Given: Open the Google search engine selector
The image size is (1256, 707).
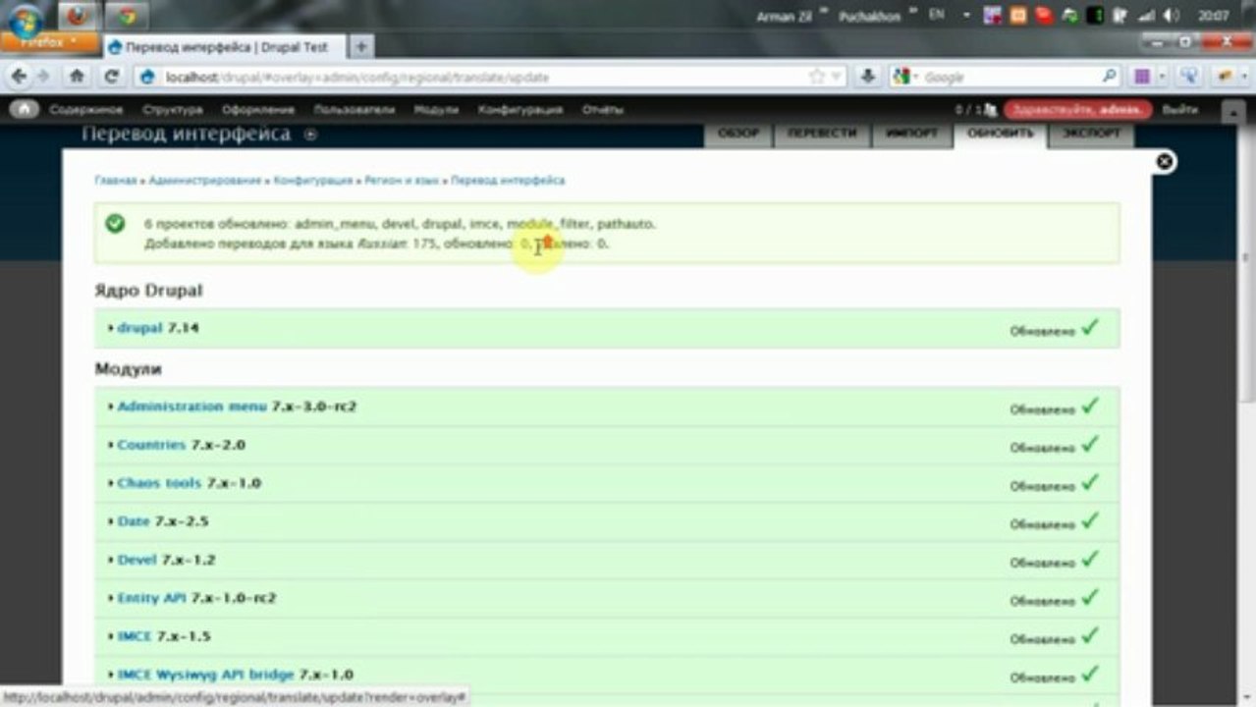Looking at the screenshot, I should pos(903,77).
